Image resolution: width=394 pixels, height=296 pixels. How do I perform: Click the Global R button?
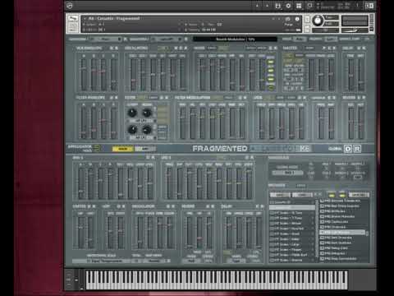tap(357, 149)
